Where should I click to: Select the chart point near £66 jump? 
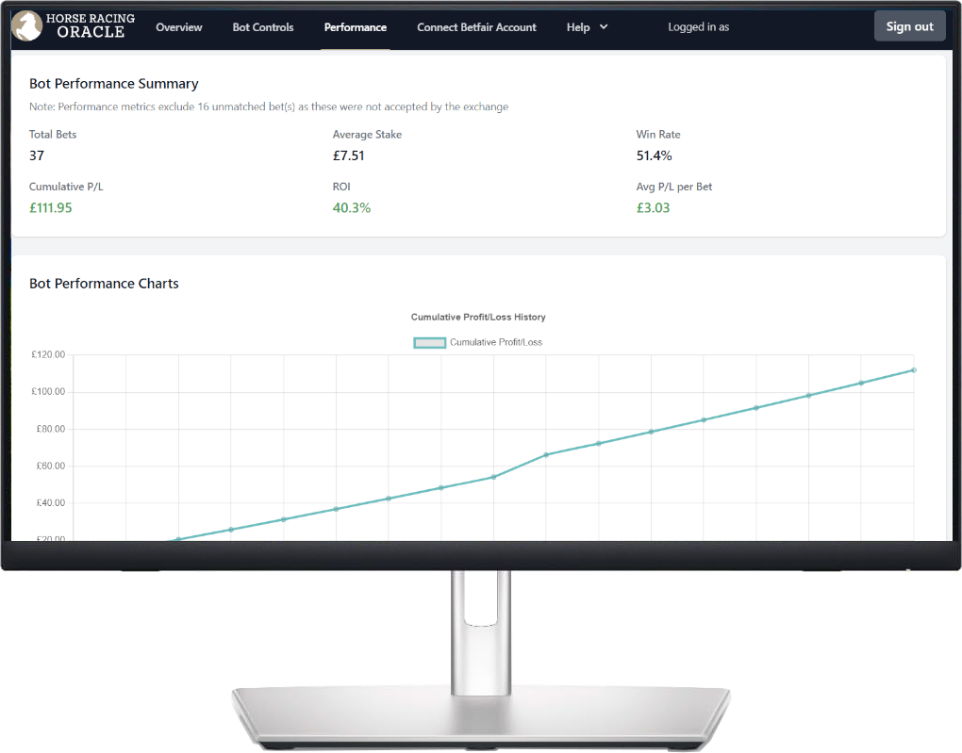(x=546, y=455)
